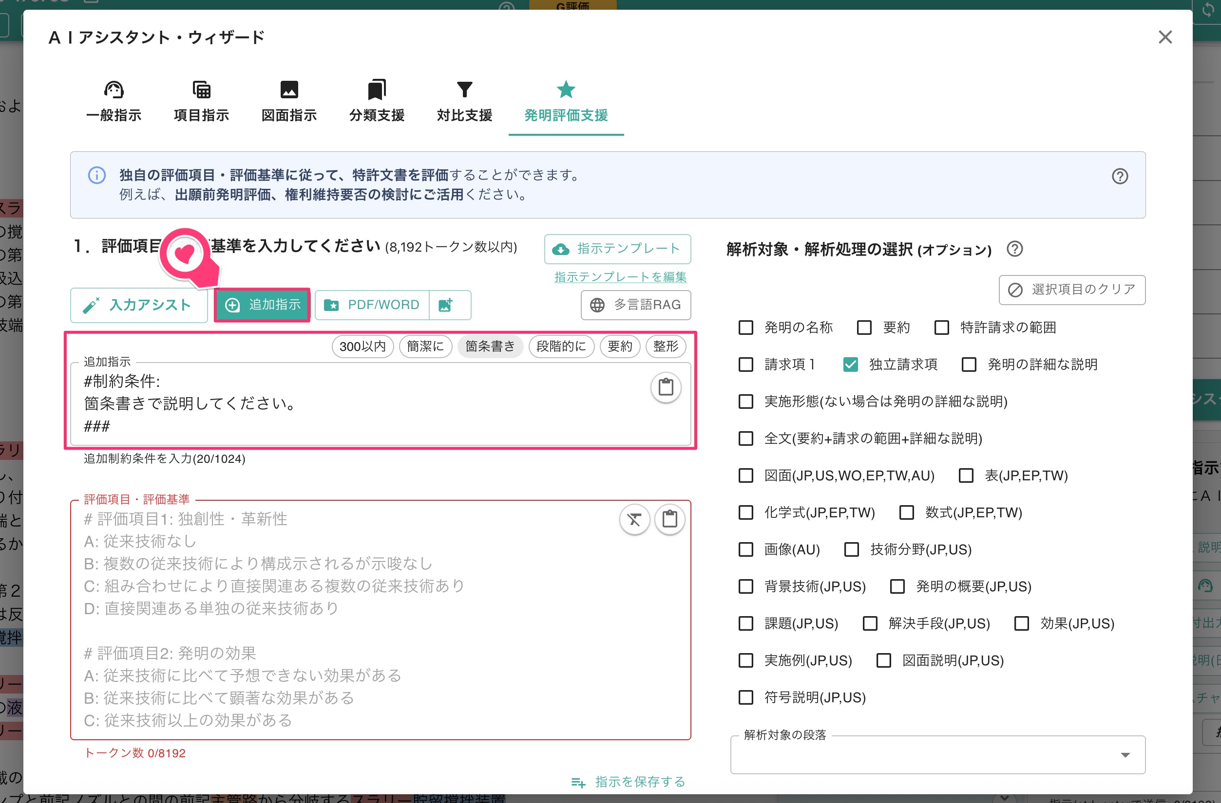Screen dimensions: 1221x803
Task: Click the 多言語RAG button
Action: tap(635, 305)
